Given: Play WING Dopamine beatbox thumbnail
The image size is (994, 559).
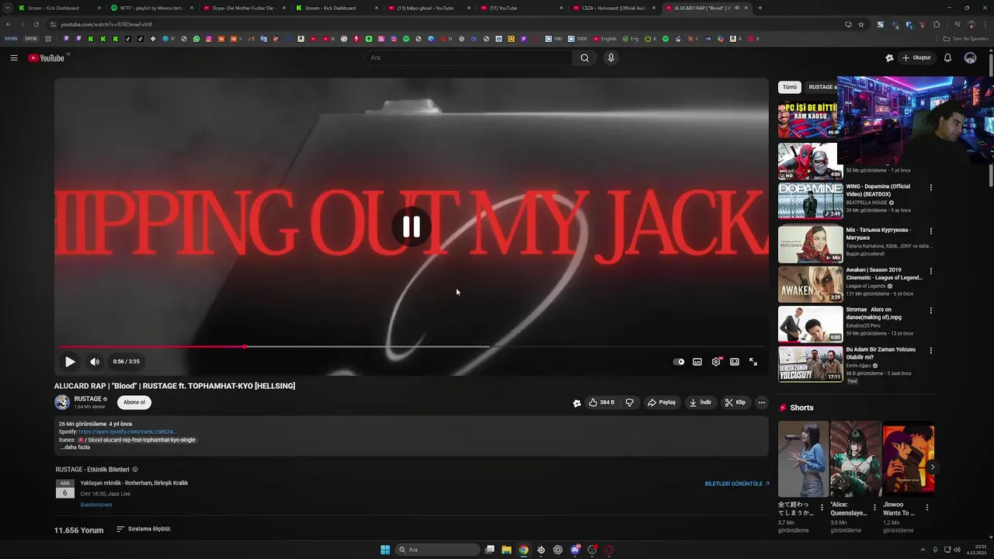Looking at the screenshot, I should (810, 201).
